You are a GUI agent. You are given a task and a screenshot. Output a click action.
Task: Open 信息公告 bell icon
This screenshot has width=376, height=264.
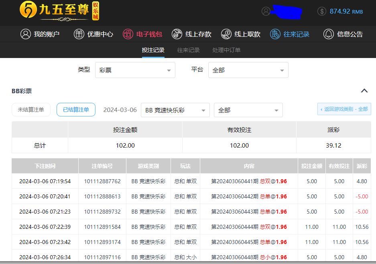pos(329,34)
